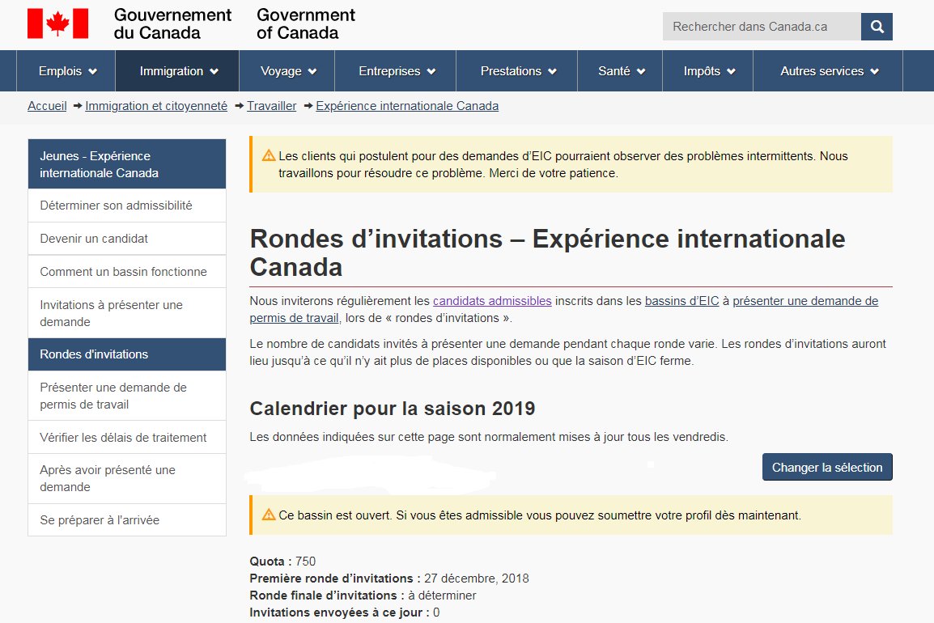Expand the Prestations menu
This screenshot has width=934, height=623.
point(517,71)
